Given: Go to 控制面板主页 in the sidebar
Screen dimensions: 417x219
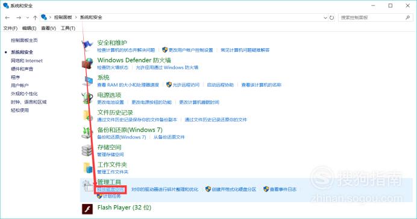Looking at the screenshot, I should click(24, 40).
